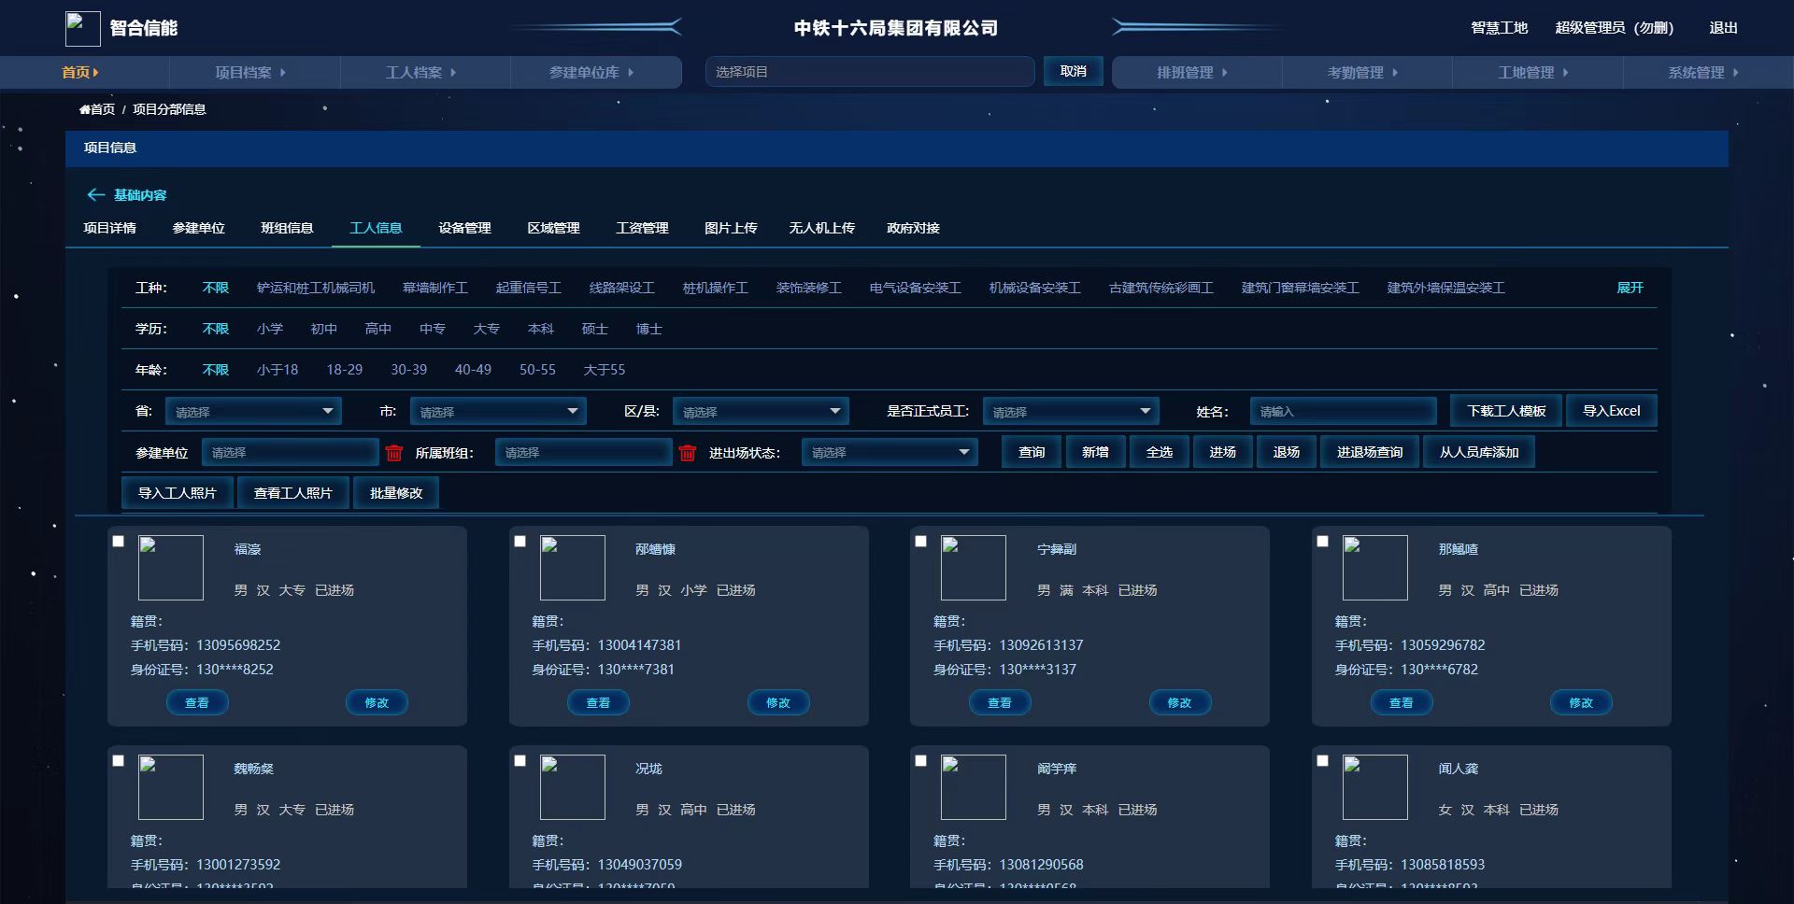Click the 全选 button
Image resolution: width=1794 pixels, height=904 pixels.
coord(1159,452)
